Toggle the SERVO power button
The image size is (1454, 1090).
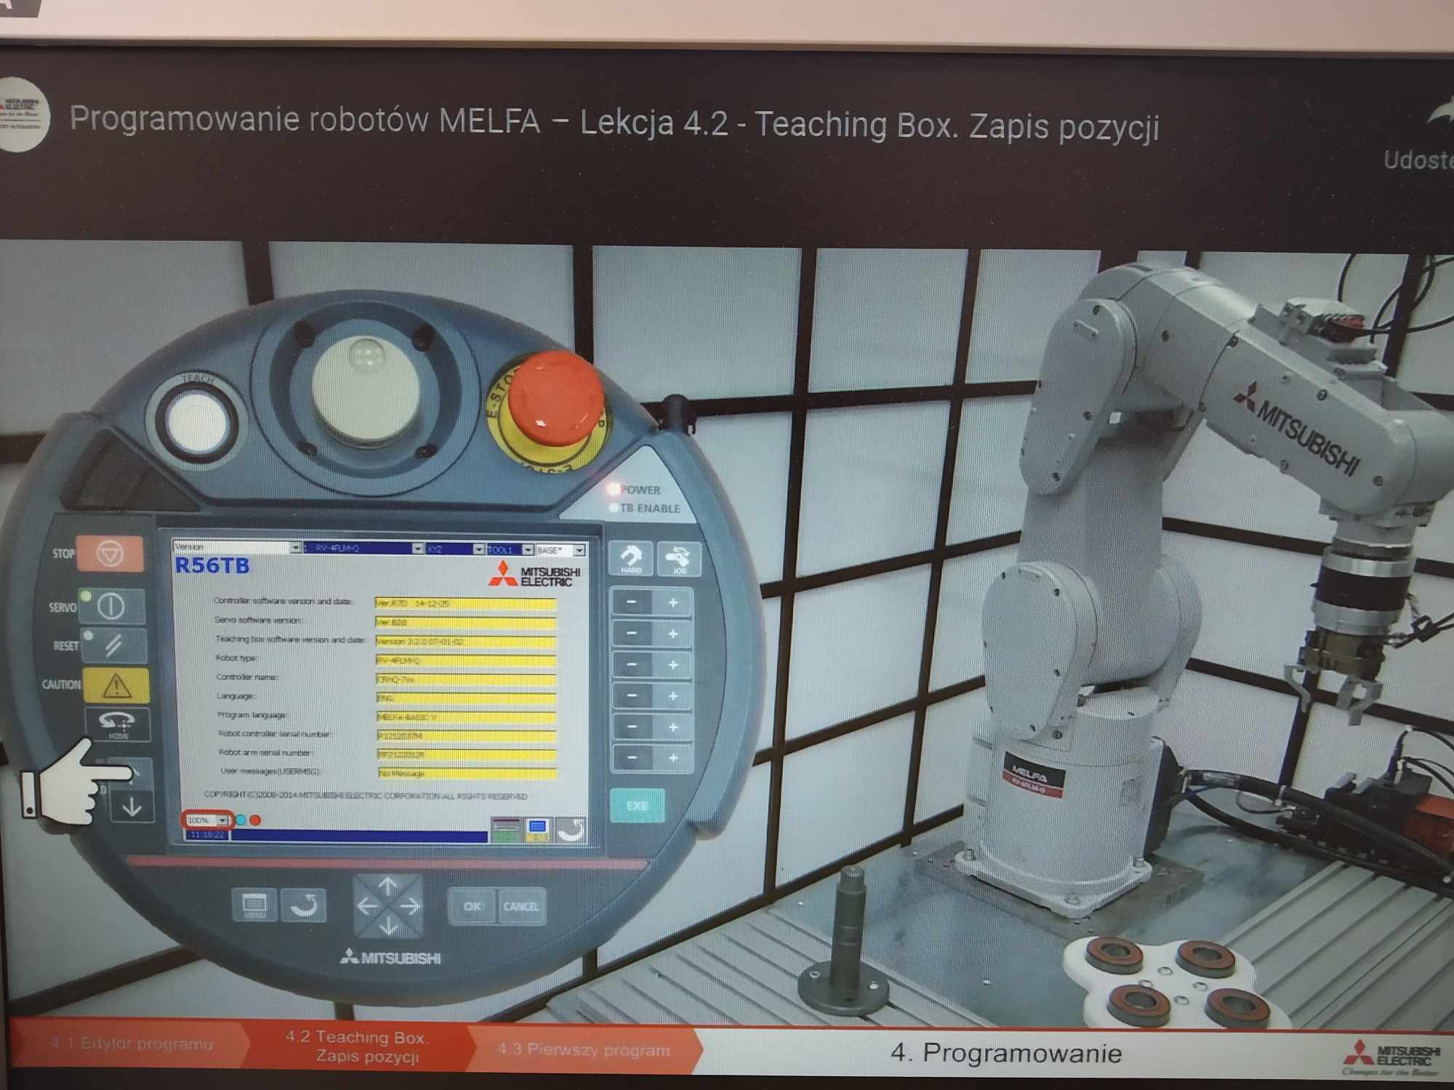112,606
